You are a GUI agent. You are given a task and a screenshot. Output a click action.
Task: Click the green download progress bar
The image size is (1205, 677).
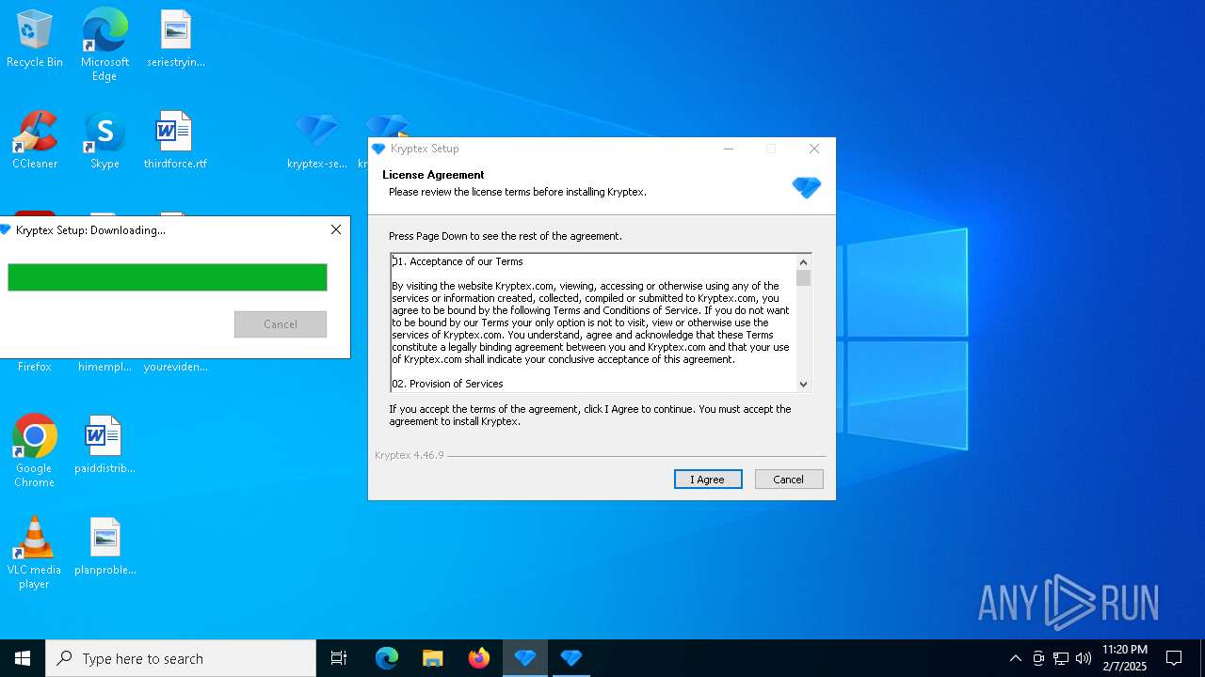(168, 277)
